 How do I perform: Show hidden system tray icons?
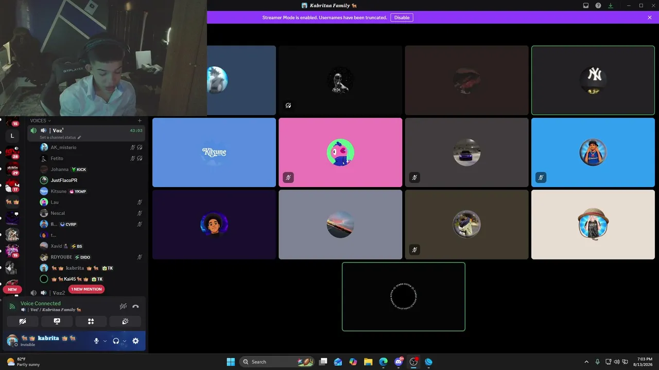(x=586, y=362)
